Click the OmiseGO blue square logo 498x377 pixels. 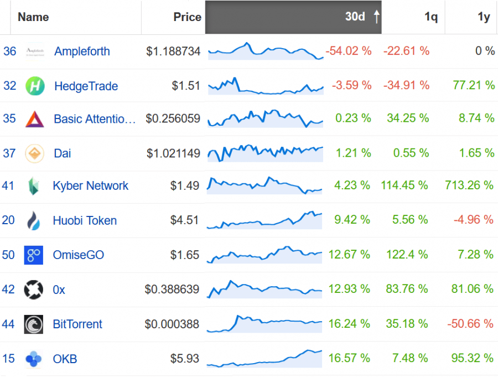[34, 255]
